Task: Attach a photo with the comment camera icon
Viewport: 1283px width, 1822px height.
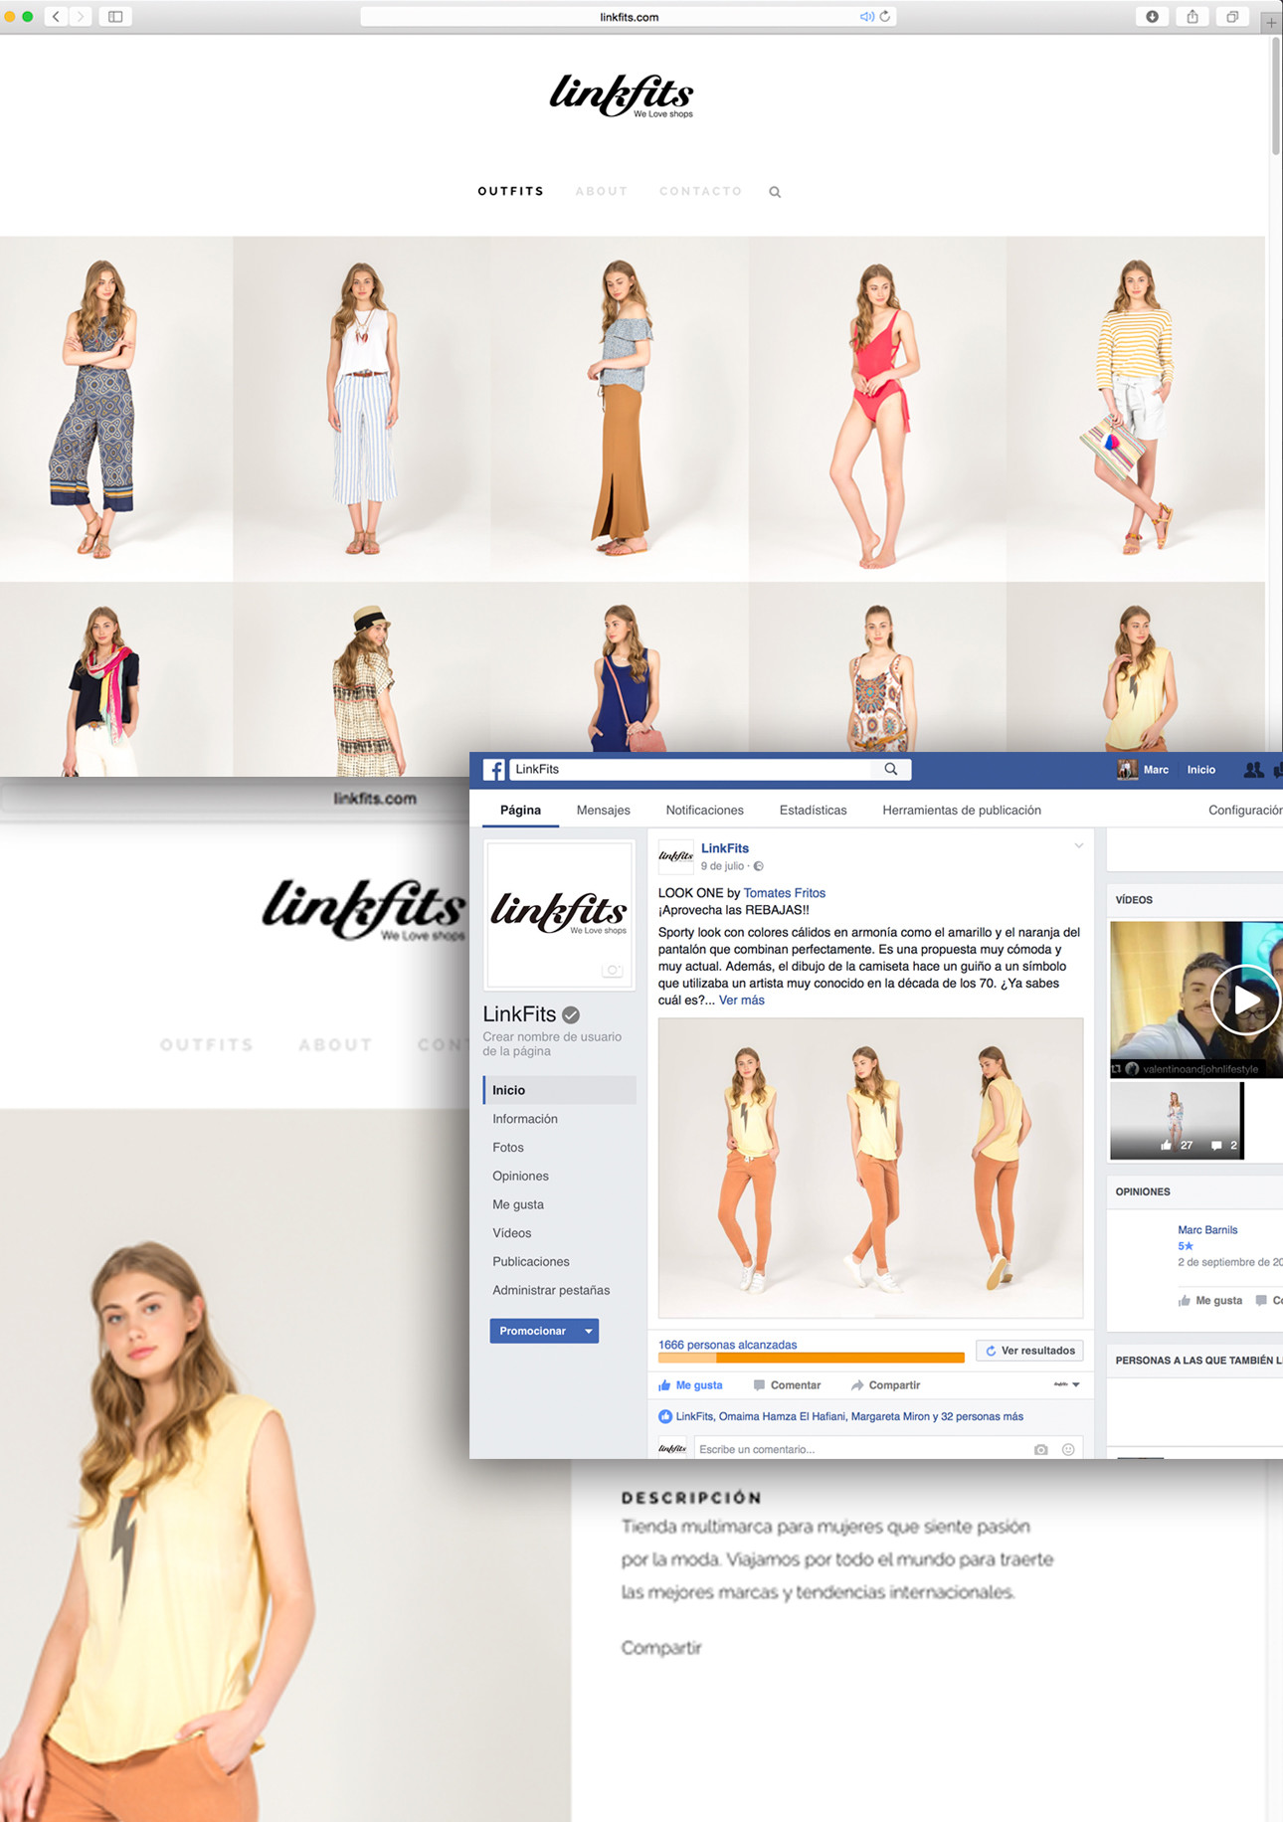Action: click(1041, 1450)
